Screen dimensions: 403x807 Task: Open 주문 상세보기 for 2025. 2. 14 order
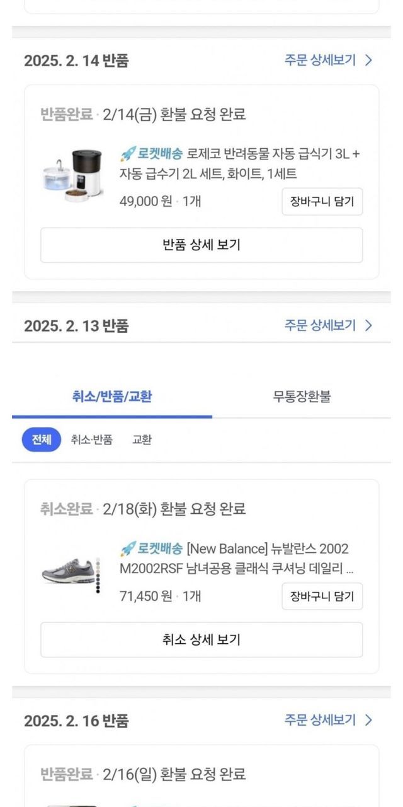coord(328,61)
